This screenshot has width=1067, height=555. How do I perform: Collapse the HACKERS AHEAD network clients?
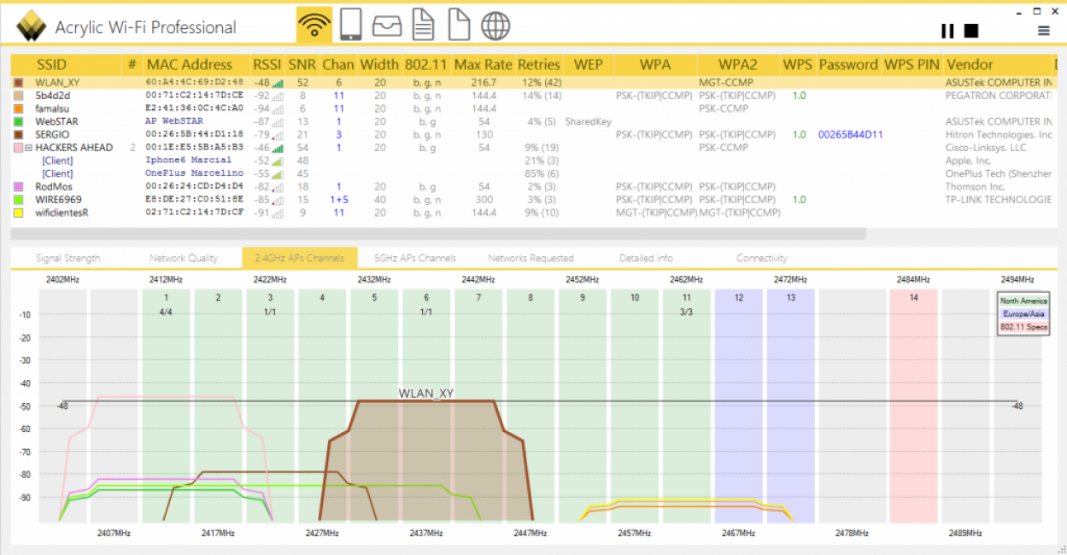click(29, 148)
